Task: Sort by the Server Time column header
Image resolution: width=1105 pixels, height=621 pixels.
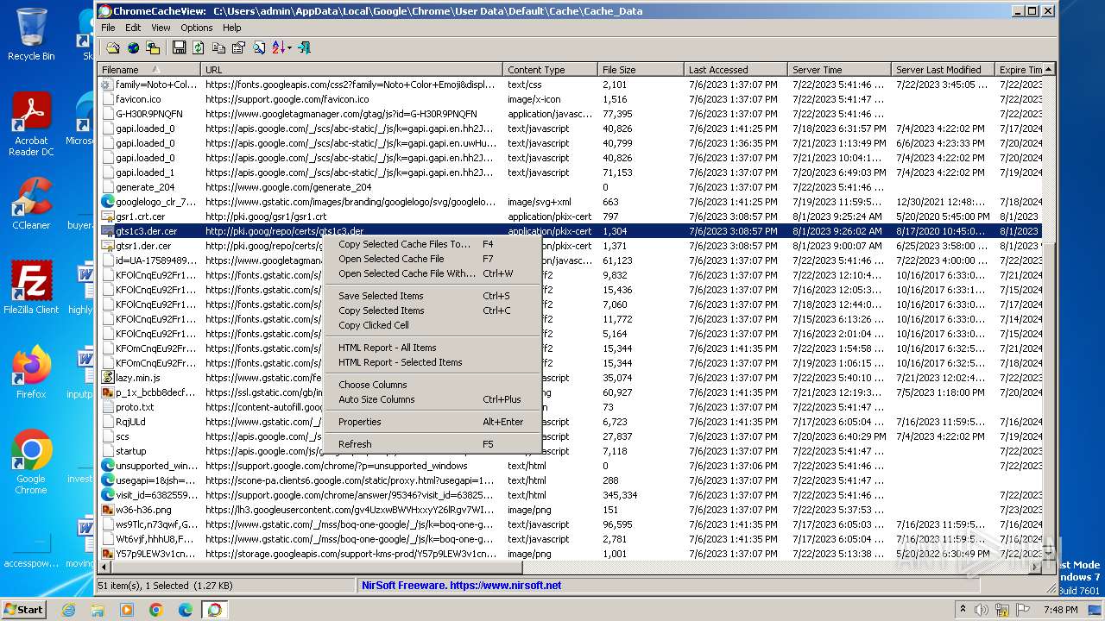Action: coord(839,69)
